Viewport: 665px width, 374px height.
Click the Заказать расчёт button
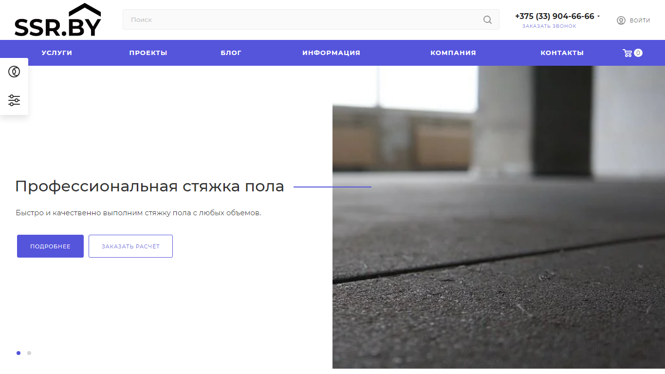[130, 246]
